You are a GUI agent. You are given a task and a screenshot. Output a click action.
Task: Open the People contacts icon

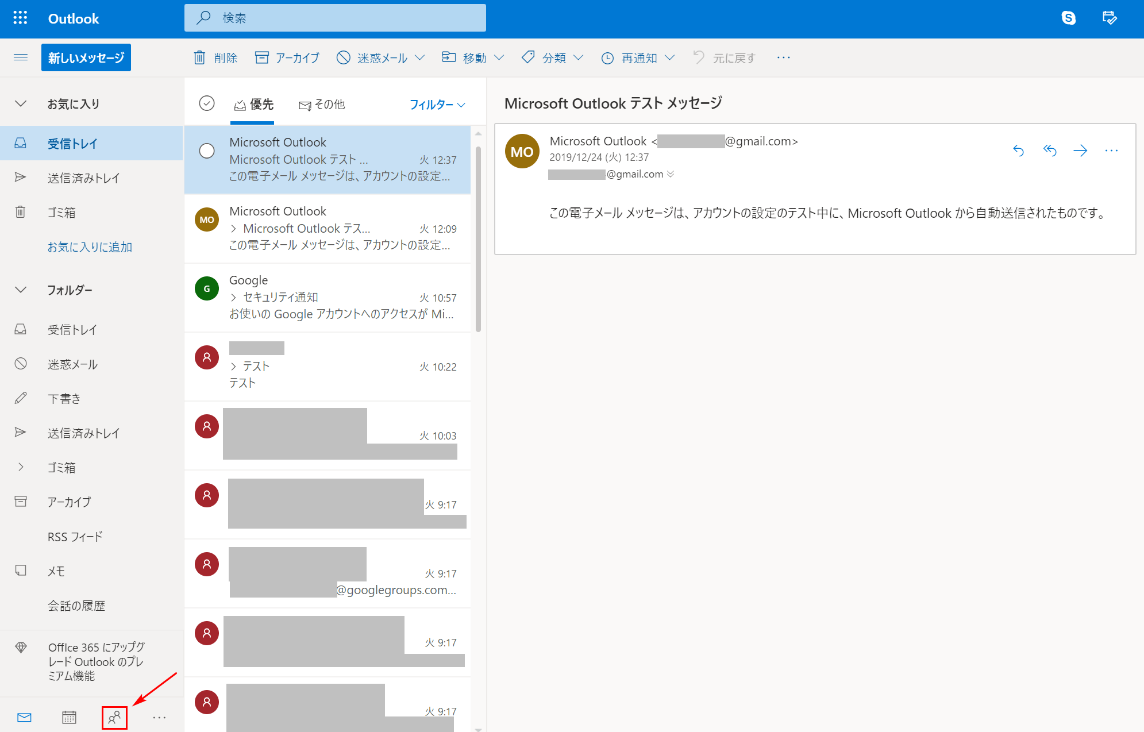(x=114, y=717)
